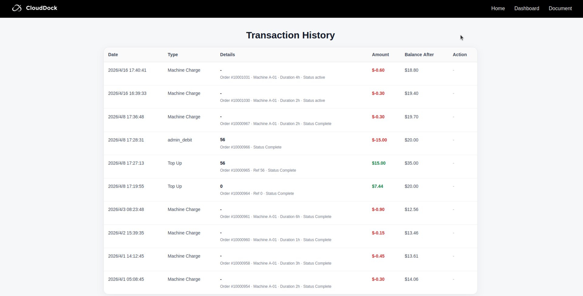This screenshot has height=296, width=583.
Task: Select the Order #10001031 details row
Action: (272, 77)
